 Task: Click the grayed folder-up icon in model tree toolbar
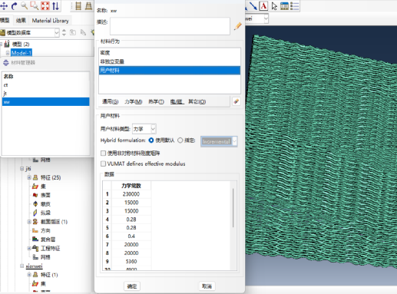pos(73,32)
